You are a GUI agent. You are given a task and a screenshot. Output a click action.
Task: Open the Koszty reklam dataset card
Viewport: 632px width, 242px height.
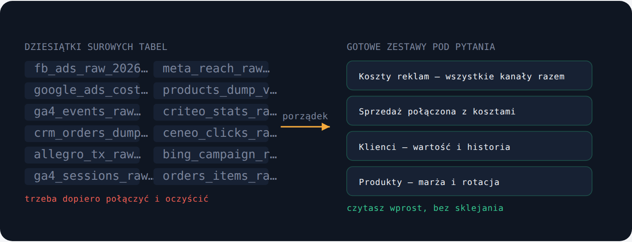pos(469,75)
